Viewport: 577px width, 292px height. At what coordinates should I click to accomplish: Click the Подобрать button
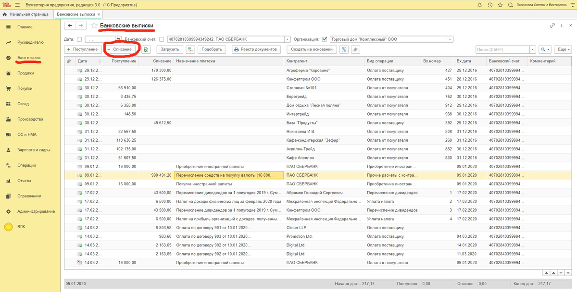click(212, 49)
